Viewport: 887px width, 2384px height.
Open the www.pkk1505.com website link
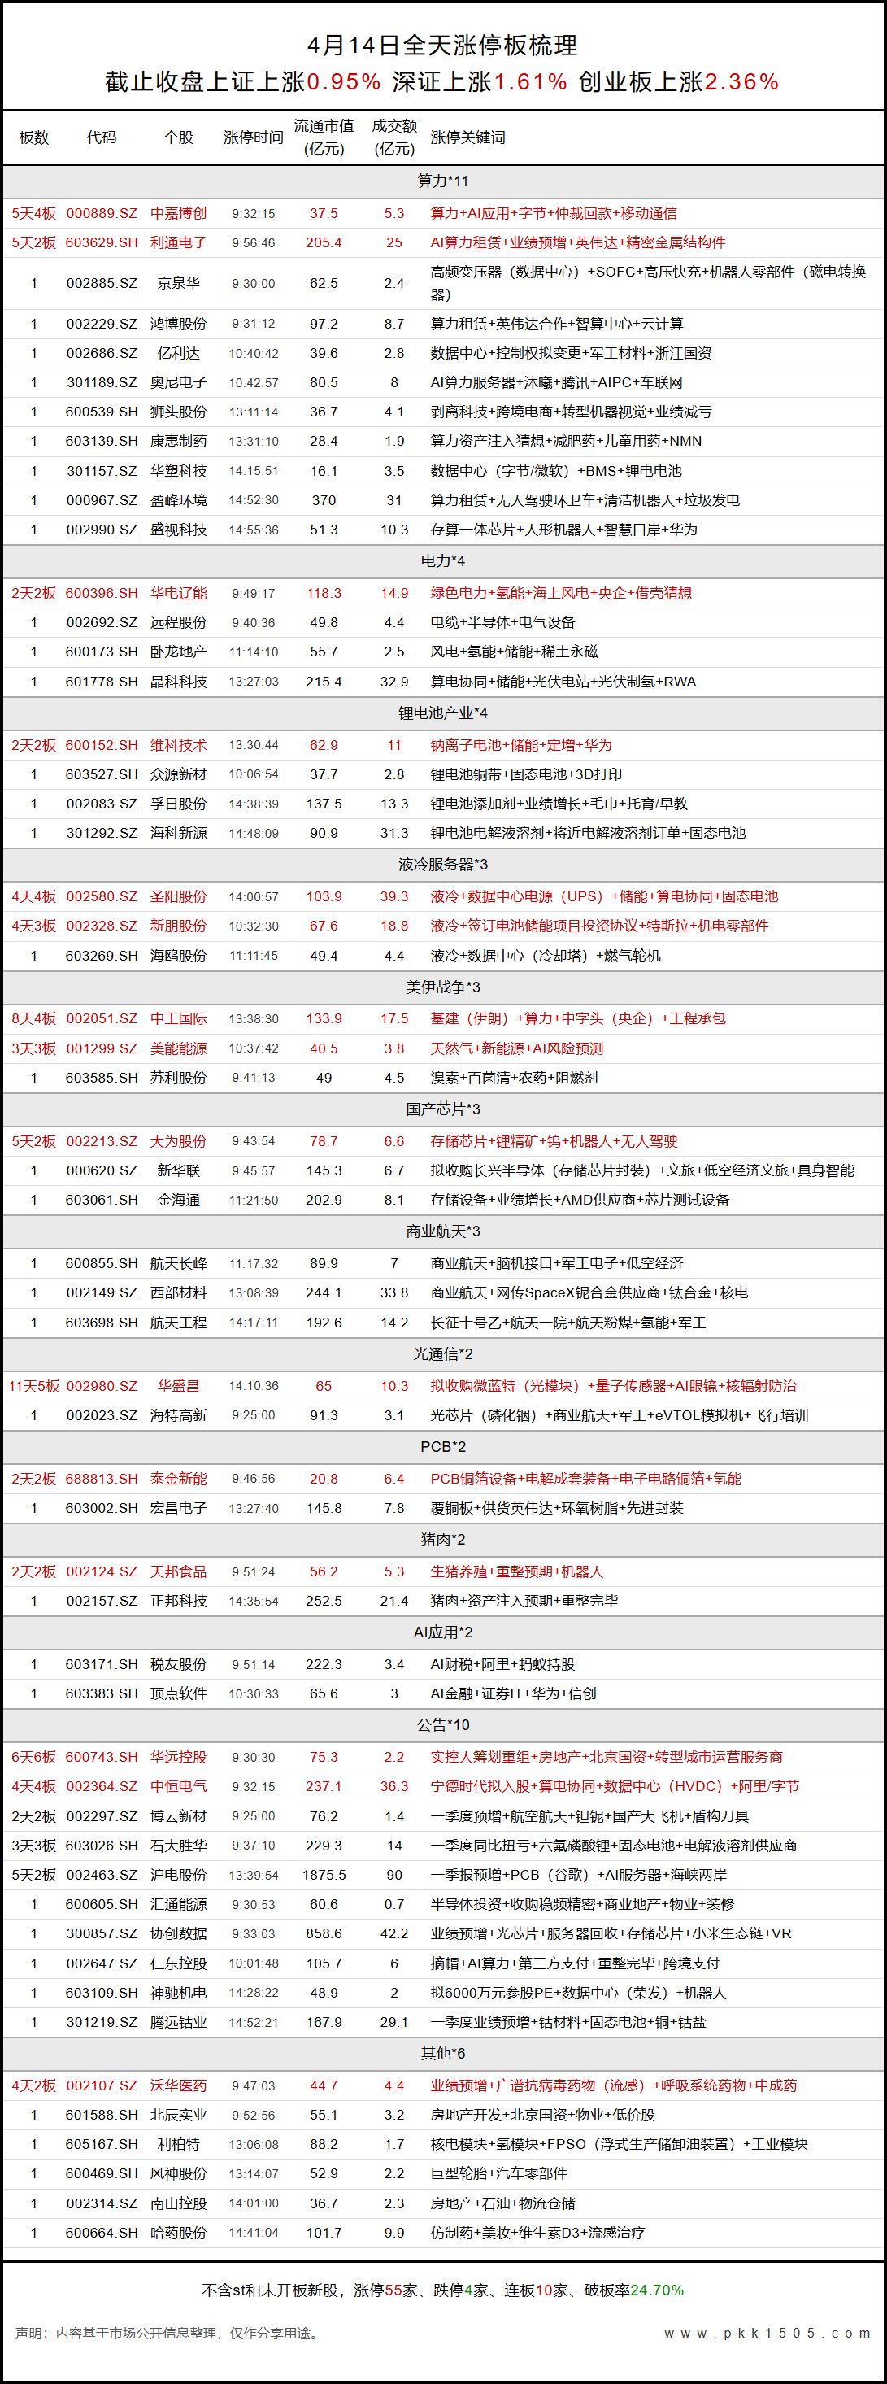pyautogui.click(x=767, y=2333)
